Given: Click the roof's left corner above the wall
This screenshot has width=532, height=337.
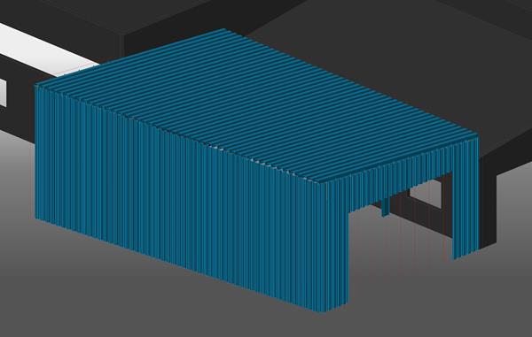Looking at the screenshot, I should click(x=36, y=86).
